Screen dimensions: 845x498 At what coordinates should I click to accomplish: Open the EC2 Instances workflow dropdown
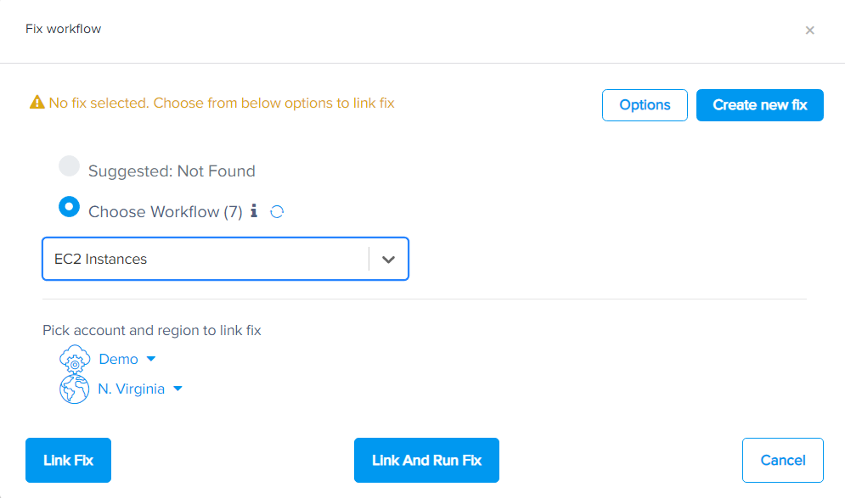pyautogui.click(x=206, y=259)
